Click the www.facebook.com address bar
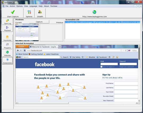 tap(71, 50)
